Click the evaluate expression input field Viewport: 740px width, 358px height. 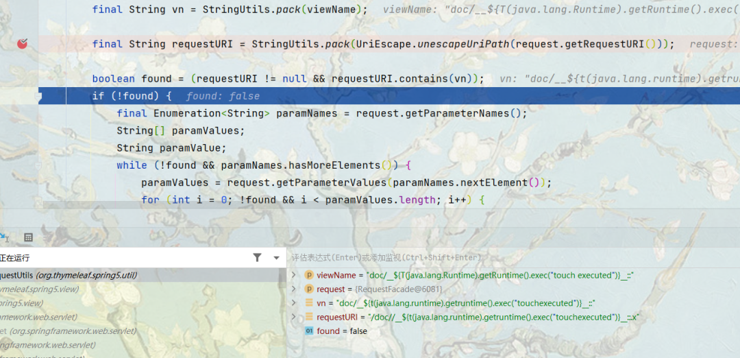click(x=513, y=257)
